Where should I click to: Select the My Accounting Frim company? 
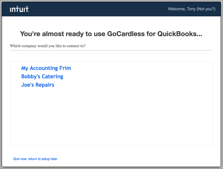46,68
